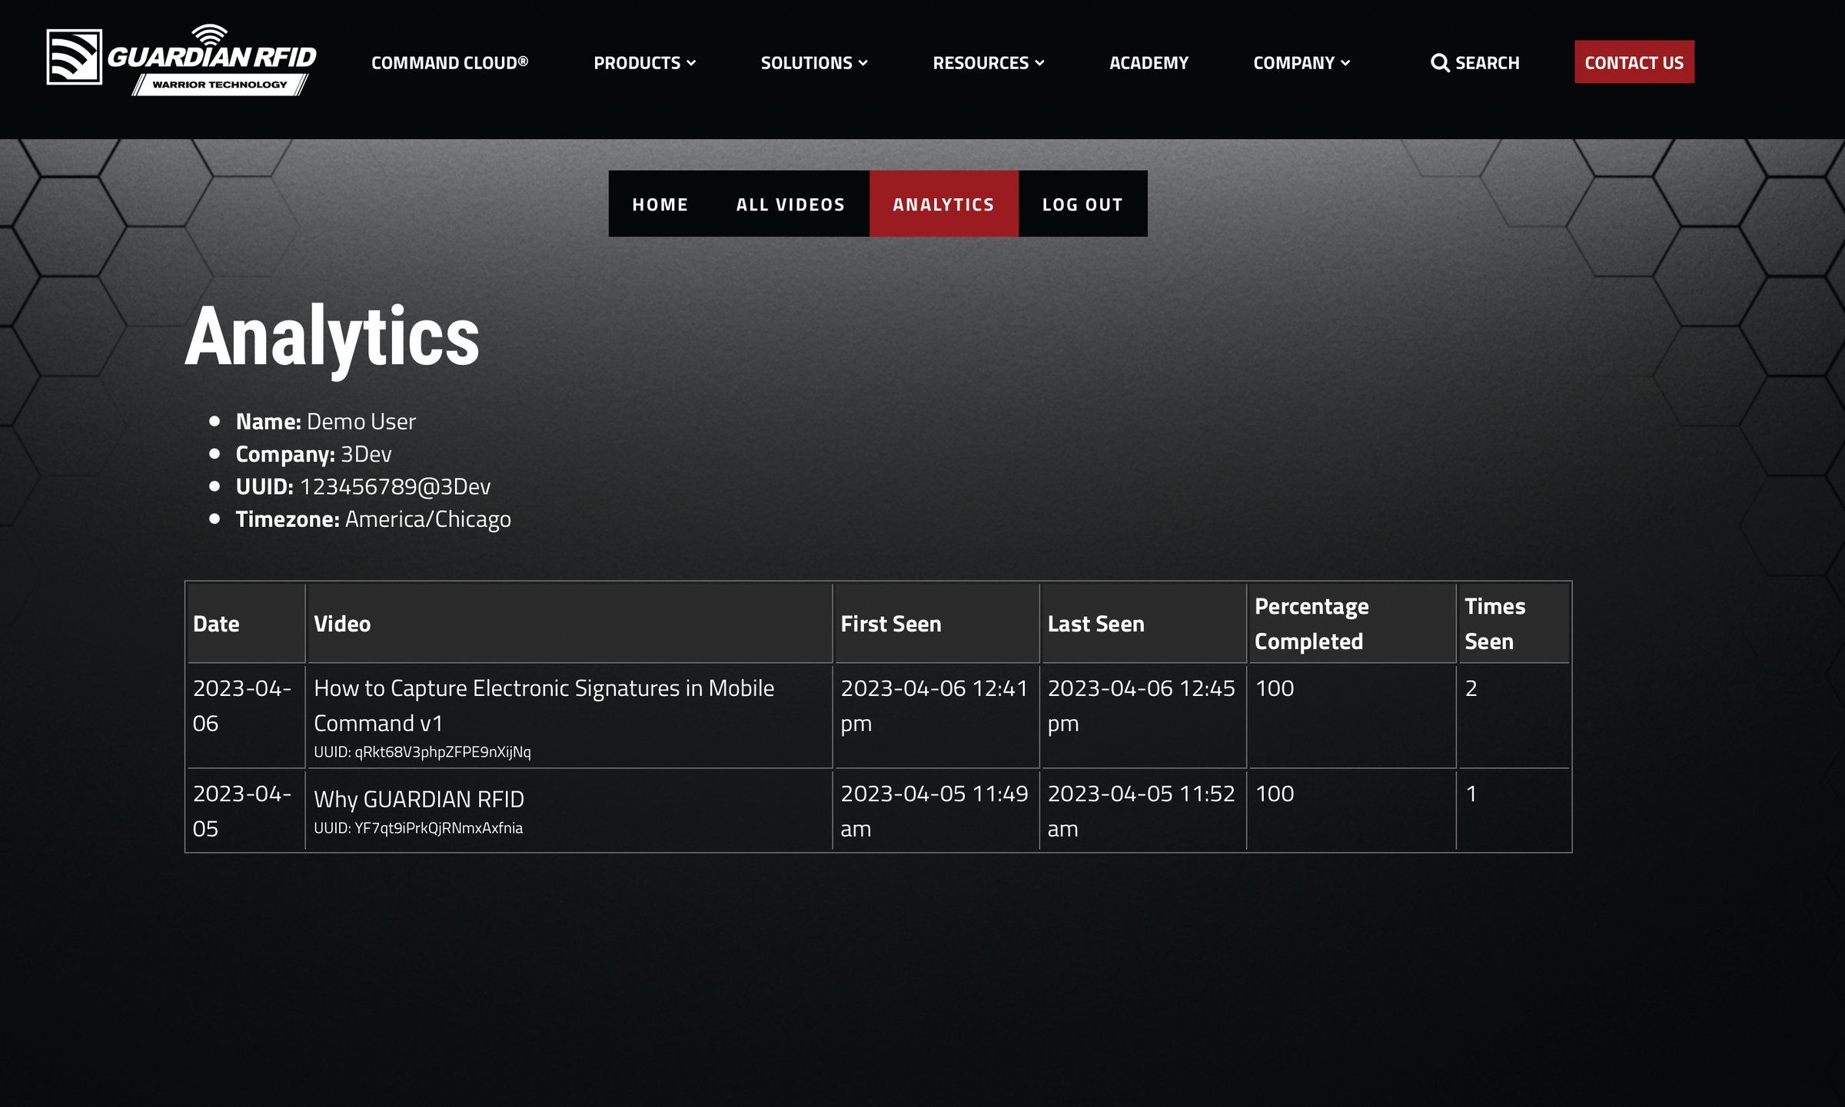Expand the Solutions dropdown menu
The image size is (1845, 1107).
814,62
